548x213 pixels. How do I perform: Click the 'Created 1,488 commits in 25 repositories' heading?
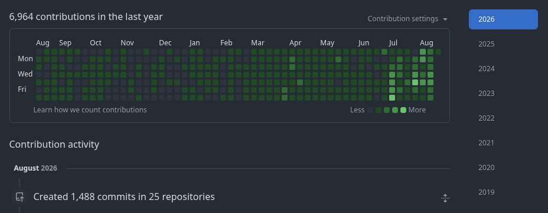(124, 197)
